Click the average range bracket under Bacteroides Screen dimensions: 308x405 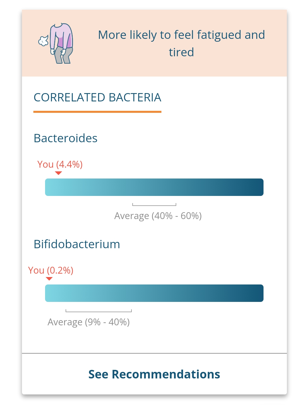[x=154, y=205]
